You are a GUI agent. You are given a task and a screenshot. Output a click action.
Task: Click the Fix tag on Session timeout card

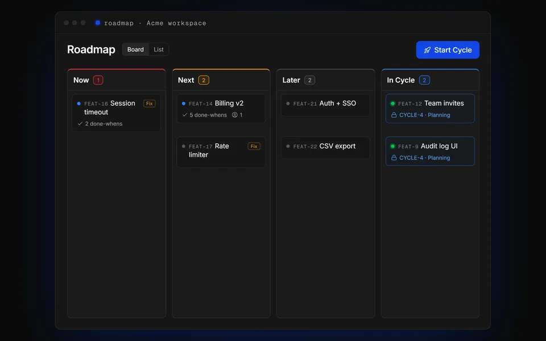point(150,103)
